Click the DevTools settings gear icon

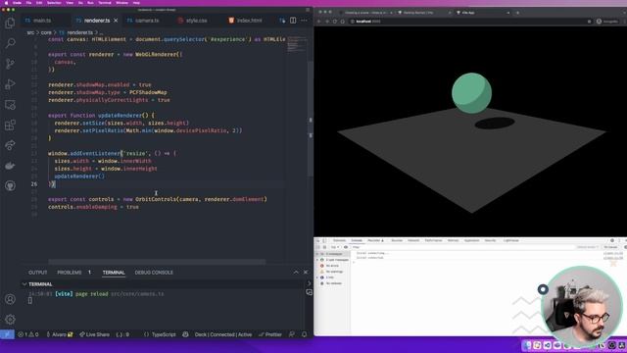coord(612,240)
